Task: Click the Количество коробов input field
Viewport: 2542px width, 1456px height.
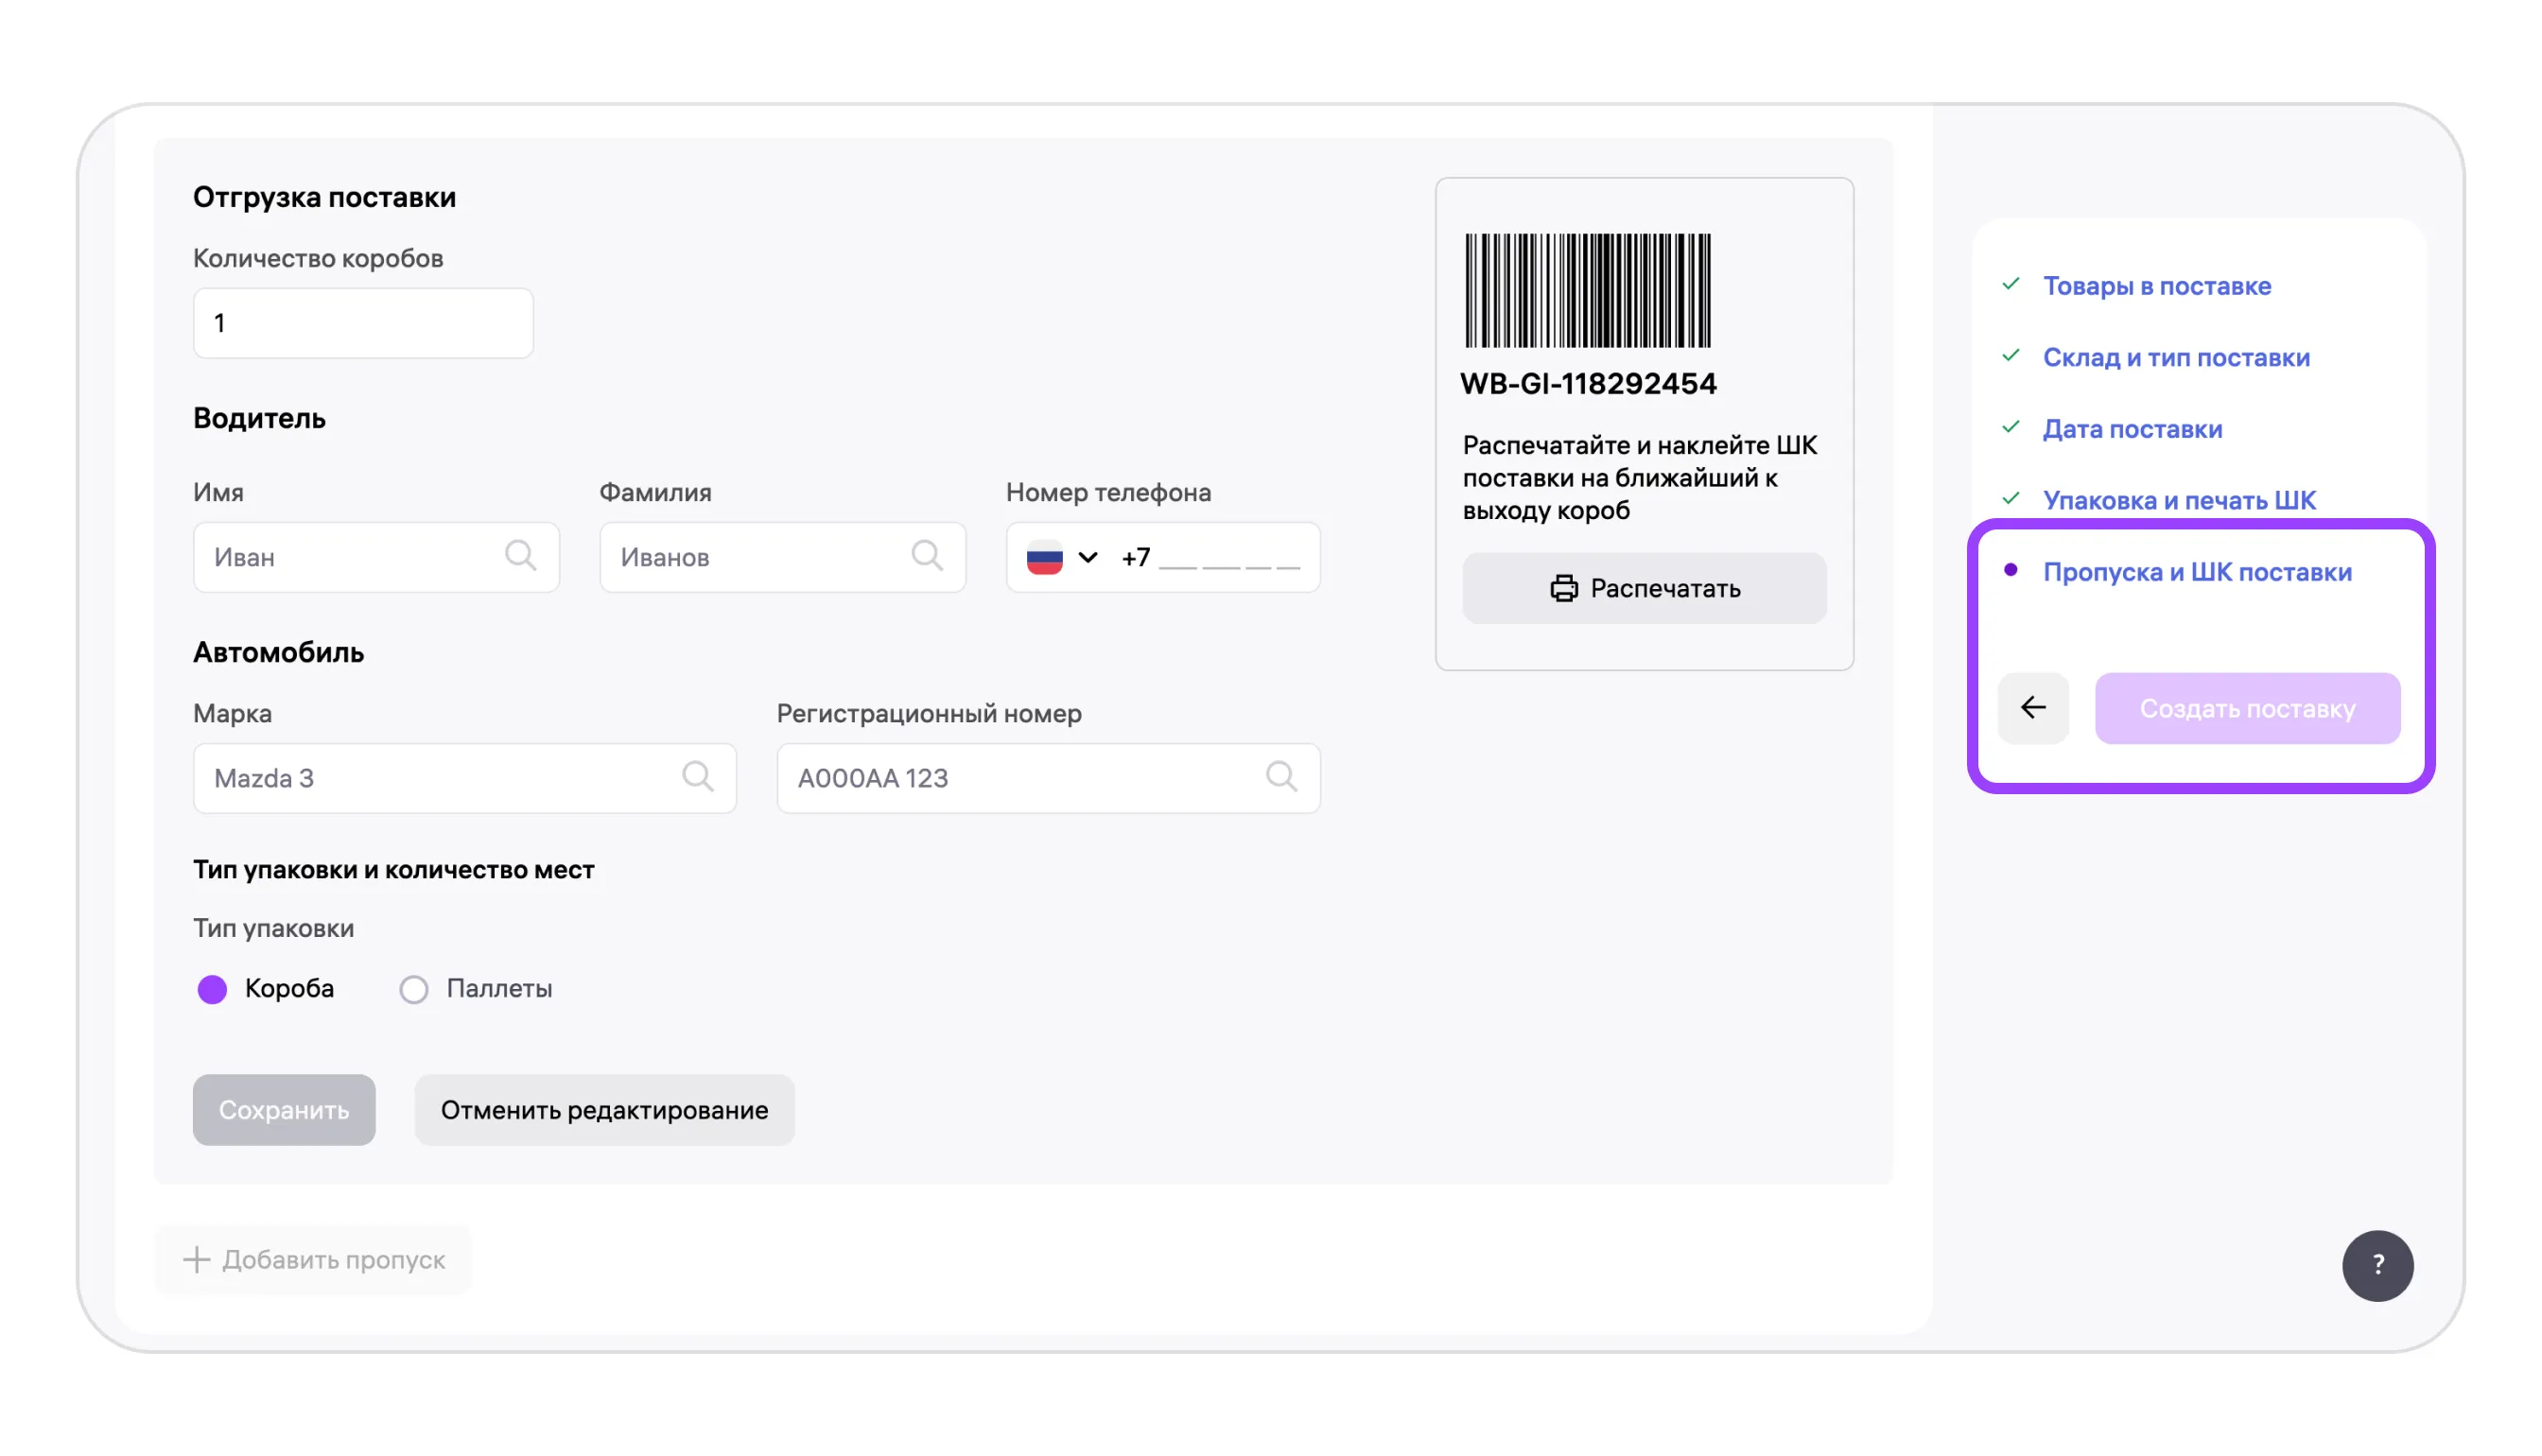Action: [x=363, y=323]
